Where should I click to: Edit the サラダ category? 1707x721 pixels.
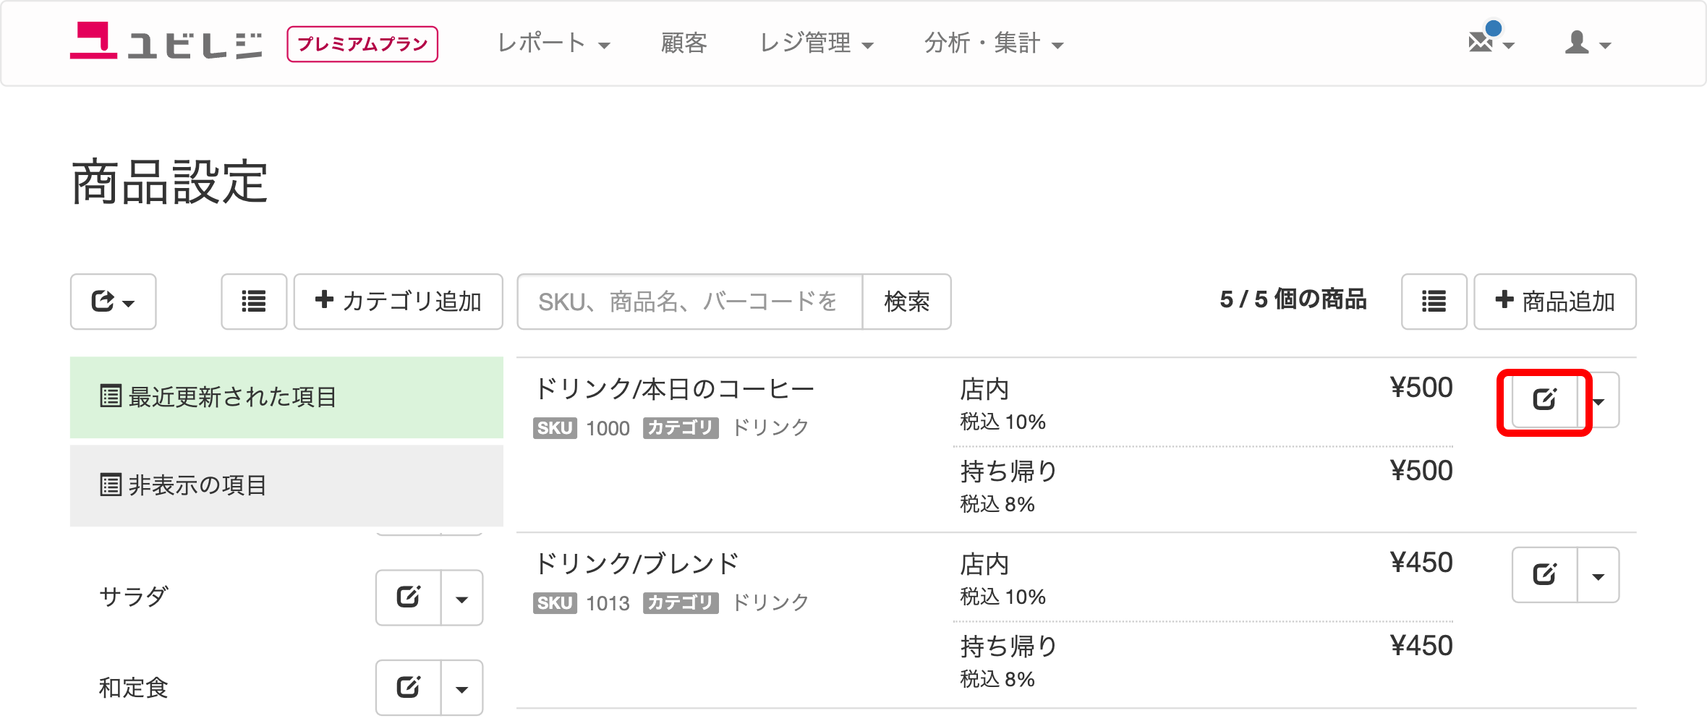409,598
